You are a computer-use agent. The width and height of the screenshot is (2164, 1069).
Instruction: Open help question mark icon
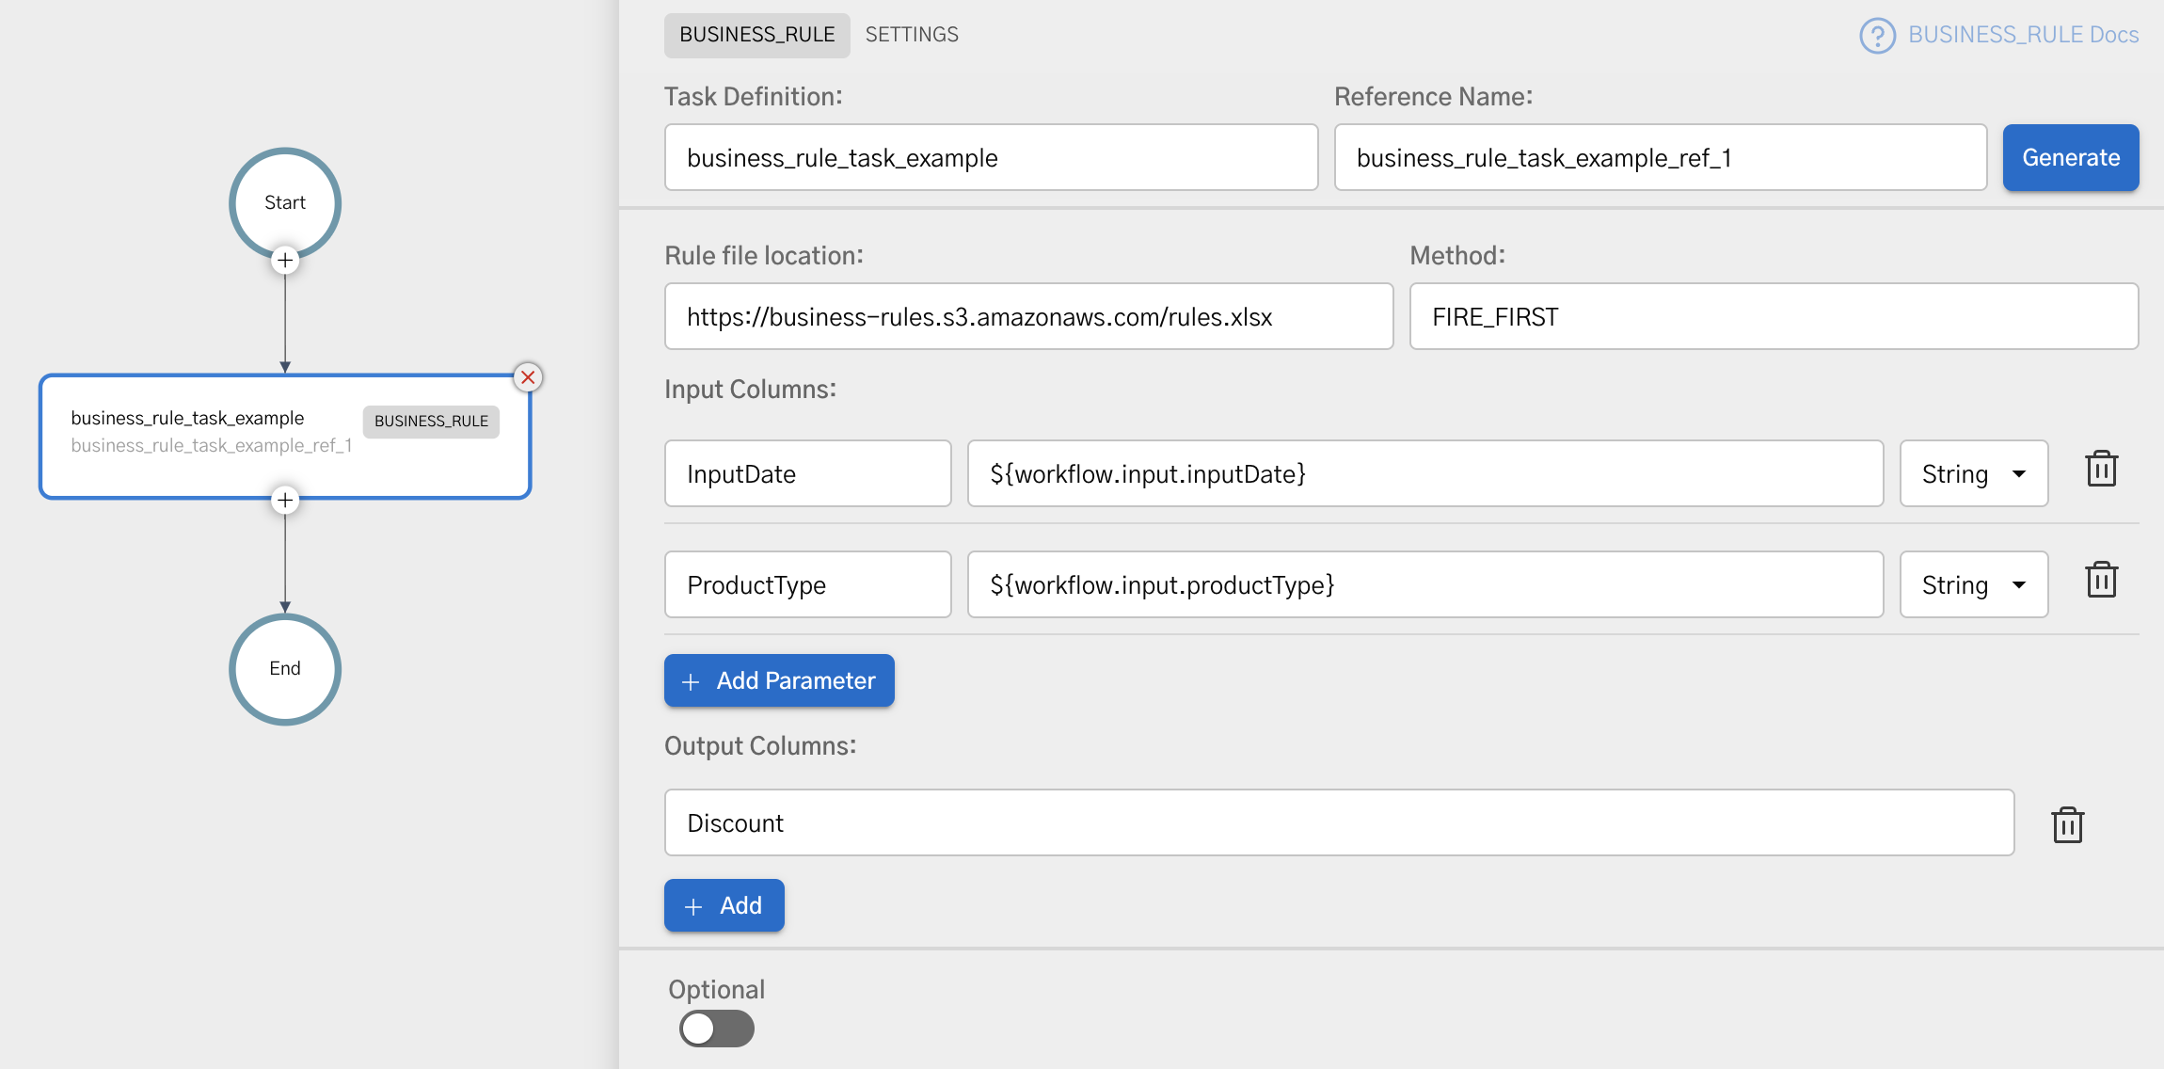click(1877, 36)
